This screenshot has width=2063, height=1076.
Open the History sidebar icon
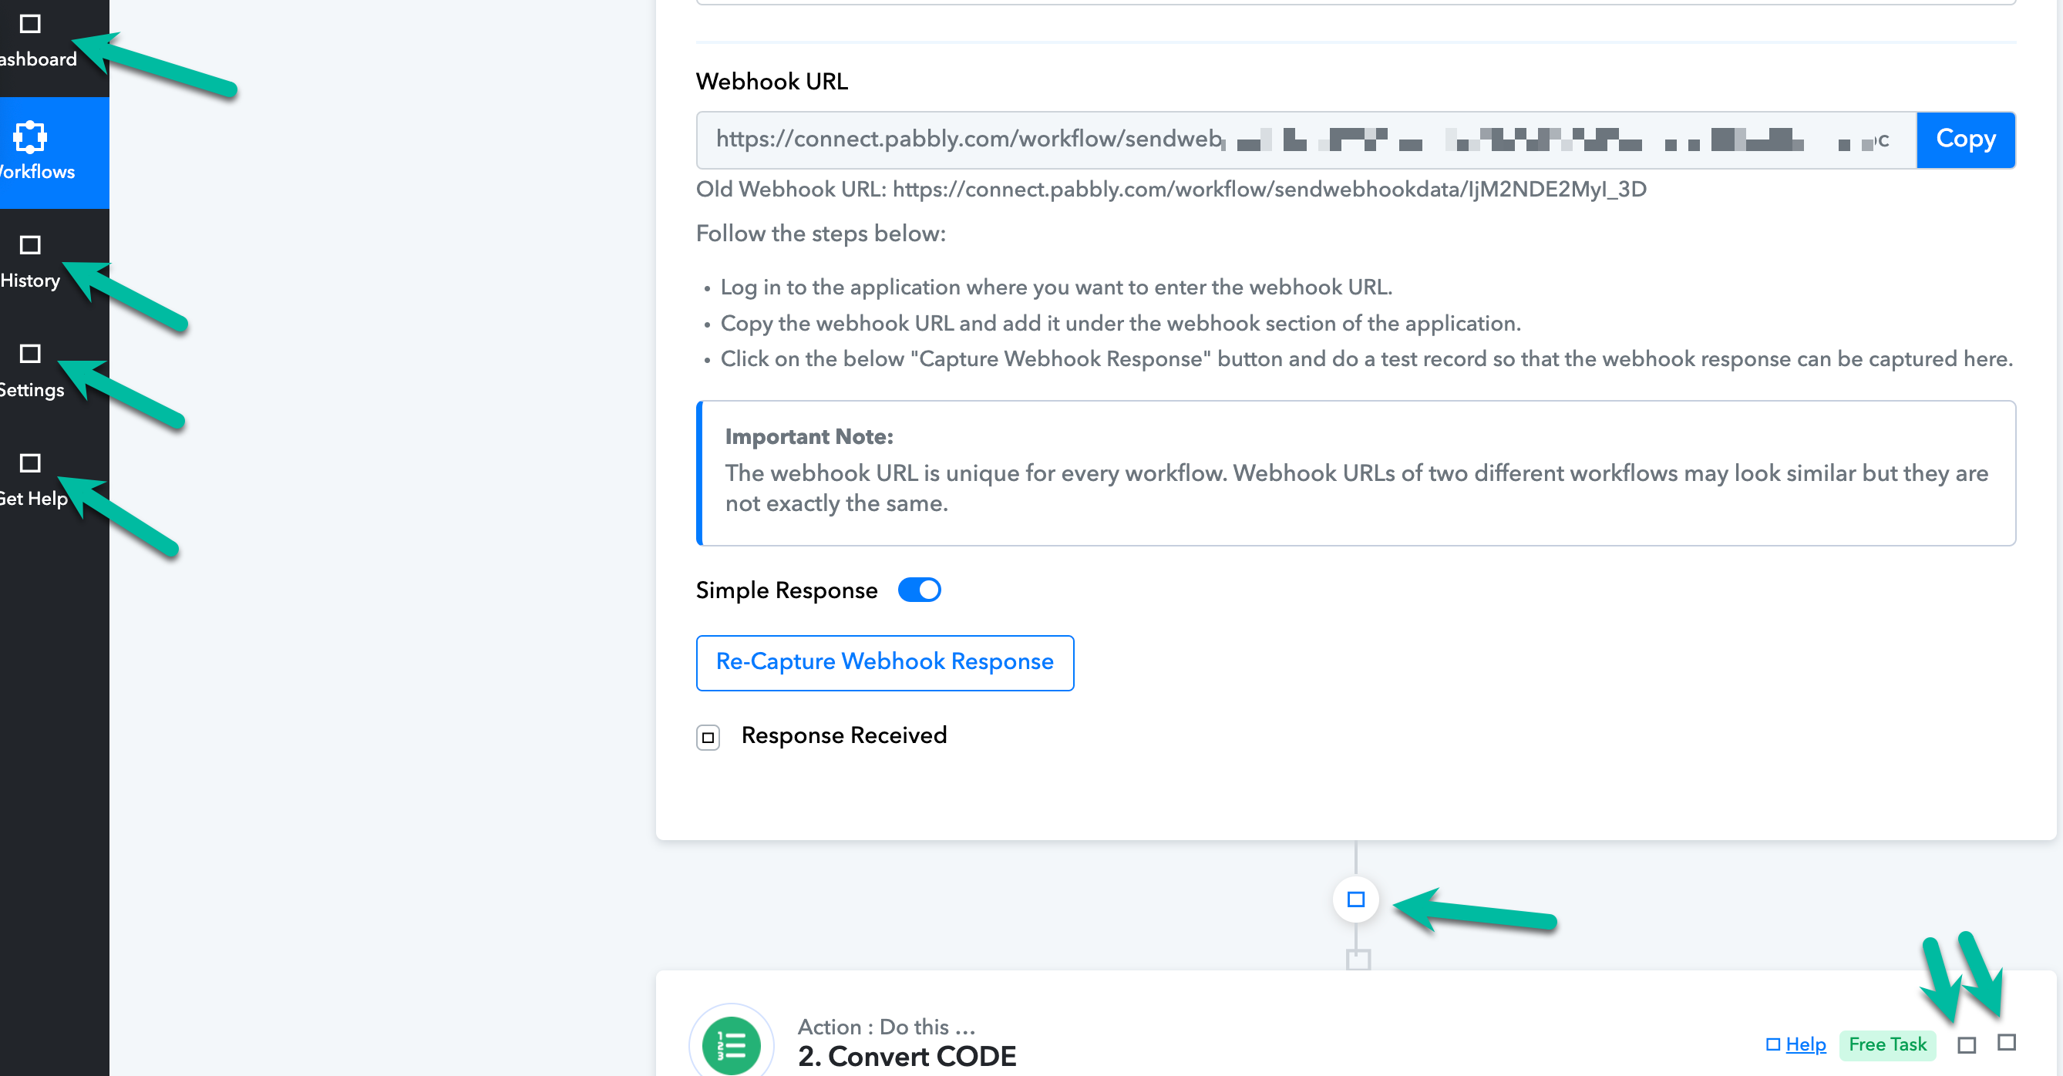[30, 245]
